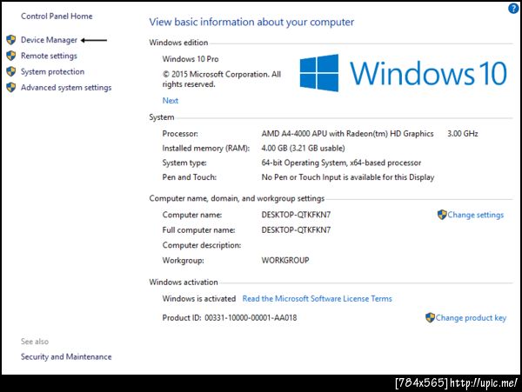The height and width of the screenshot is (392, 522).
Task: Select the AMD A4-4000 APU processor value
Action: (347, 134)
